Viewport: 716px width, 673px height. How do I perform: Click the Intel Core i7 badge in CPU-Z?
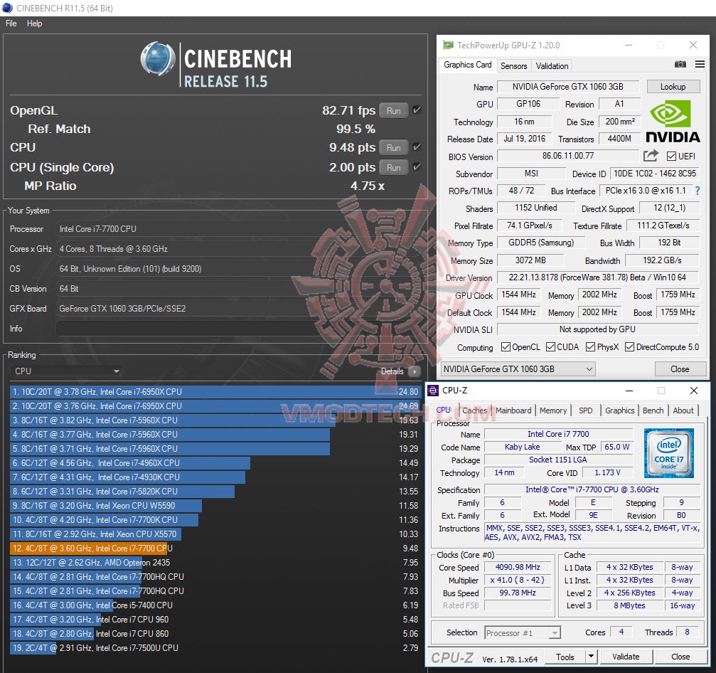[x=669, y=452]
